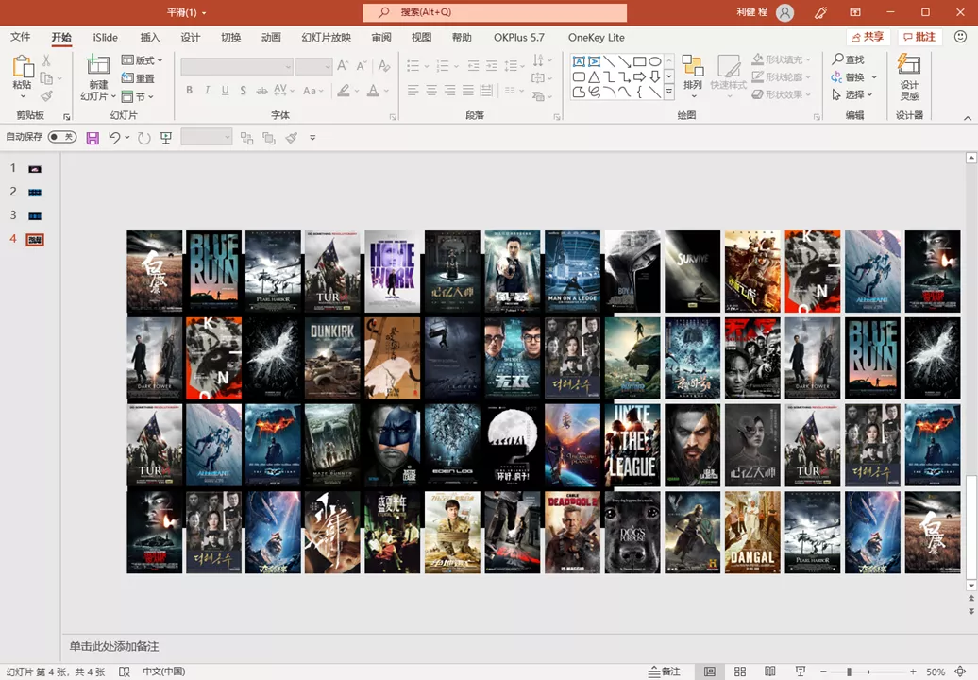This screenshot has height=680, width=978.
Task: Switch to the Design (设计) tab
Action: 191,38
